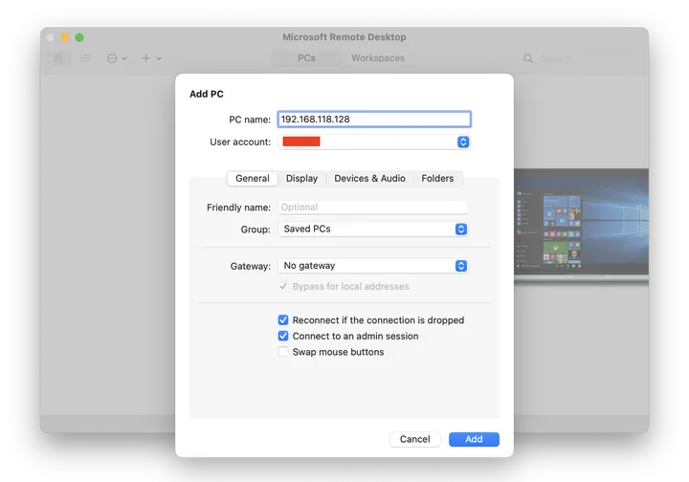Open the Gateway dropdown

point(373,266)
